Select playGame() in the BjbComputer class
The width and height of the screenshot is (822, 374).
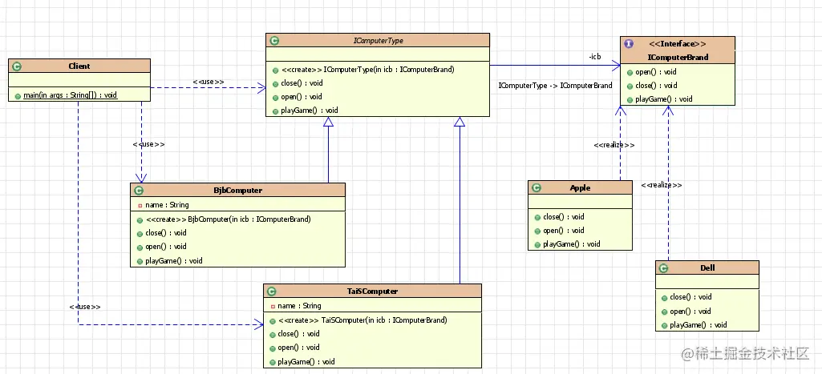174,261
